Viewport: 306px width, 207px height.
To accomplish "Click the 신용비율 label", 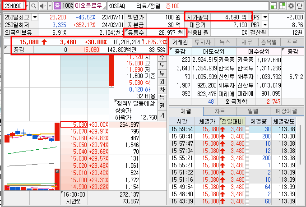I will pos(198,32).
